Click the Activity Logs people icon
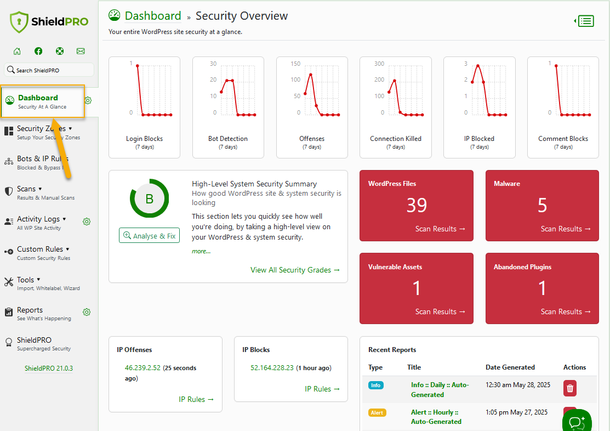Image resolution: width=610 pixels, height=431 pixels. pos(9,222)
